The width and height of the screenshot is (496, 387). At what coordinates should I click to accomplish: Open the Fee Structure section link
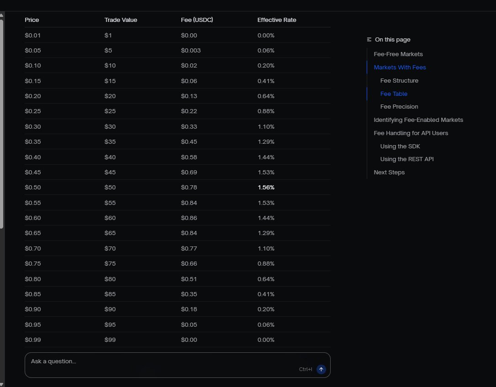pos(399,81)
